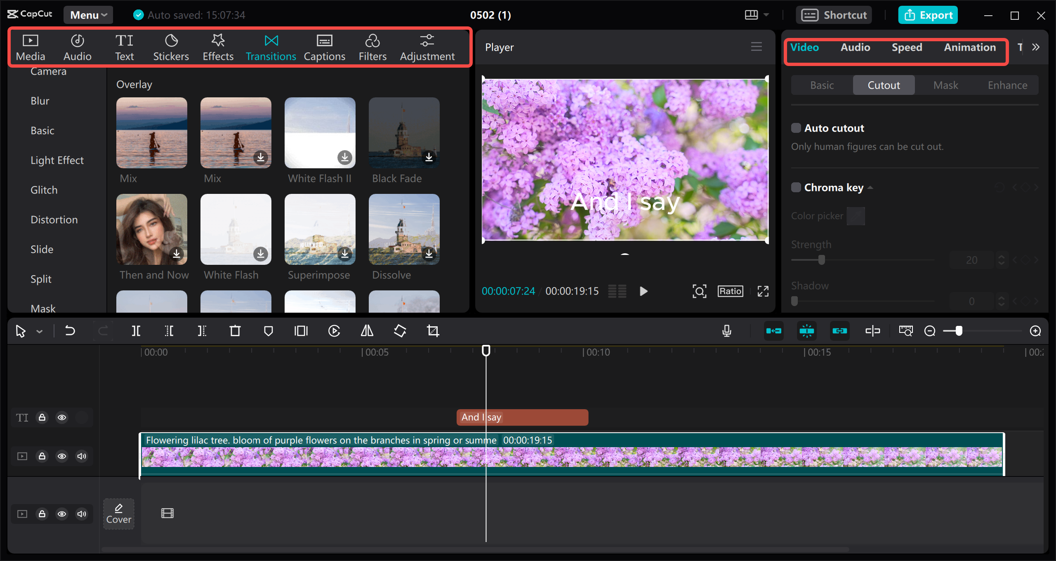Open the Filters panel
The width and height of the screenshot is (1056, 561).
(x=372, y=48)
